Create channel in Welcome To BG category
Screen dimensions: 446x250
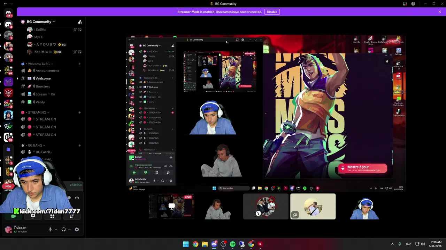point(79,64)
